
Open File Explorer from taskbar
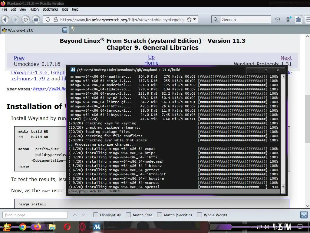(x=52, y=227)
